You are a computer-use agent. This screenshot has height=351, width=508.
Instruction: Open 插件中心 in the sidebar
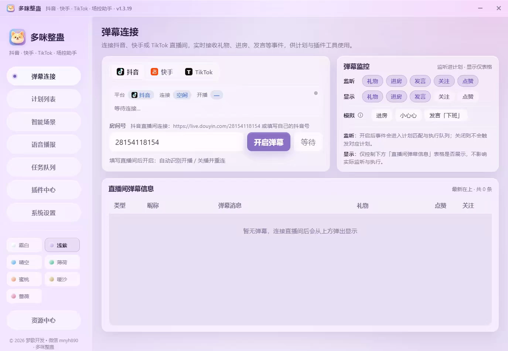pyautogui.click(x=44, y=190)
